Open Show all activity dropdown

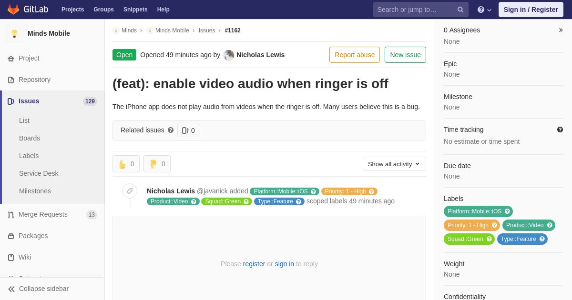pos(394,164)
